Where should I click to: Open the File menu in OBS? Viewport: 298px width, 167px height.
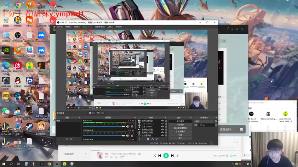(x=60, y=27)
